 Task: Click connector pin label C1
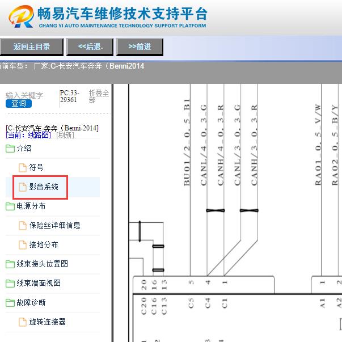(225, 303)
